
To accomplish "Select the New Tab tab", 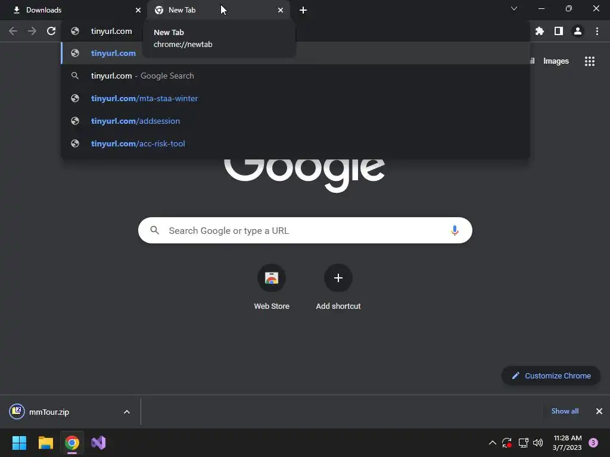I will point(219,10).
